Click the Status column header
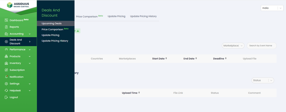This screenshot has height=112, width=286. click(x=215, y=93)
